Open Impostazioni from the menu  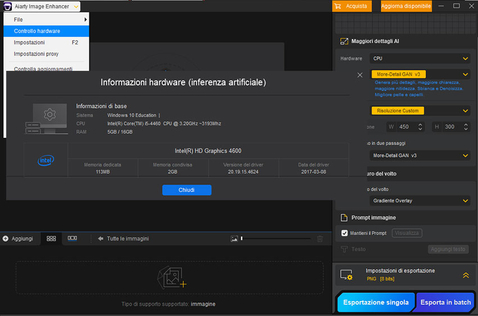(46, 42)
